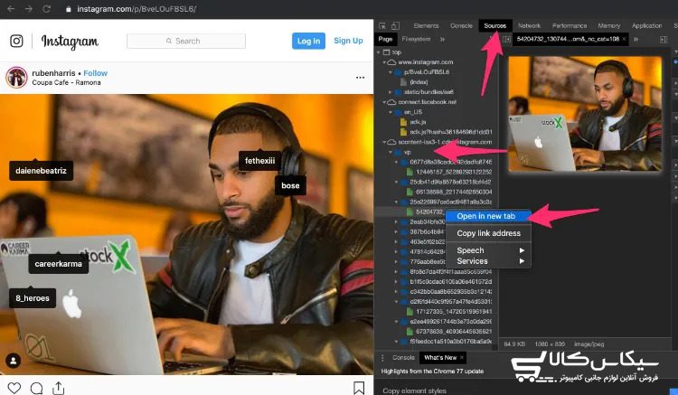Toggle DevTools device toolbar icon
Screen dimensions: 678x395
coord(395,26)
